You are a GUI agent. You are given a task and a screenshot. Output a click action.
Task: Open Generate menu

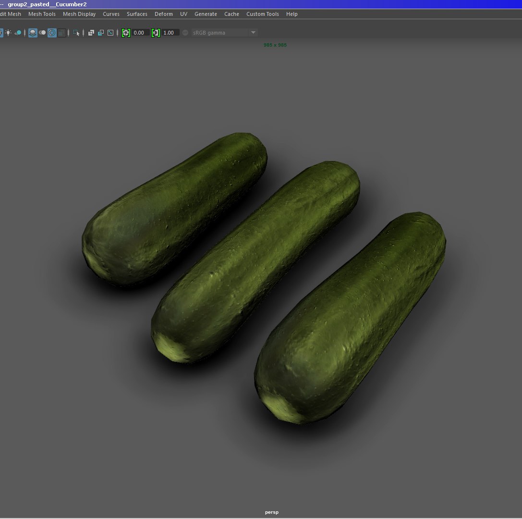[x=206, y=14]
